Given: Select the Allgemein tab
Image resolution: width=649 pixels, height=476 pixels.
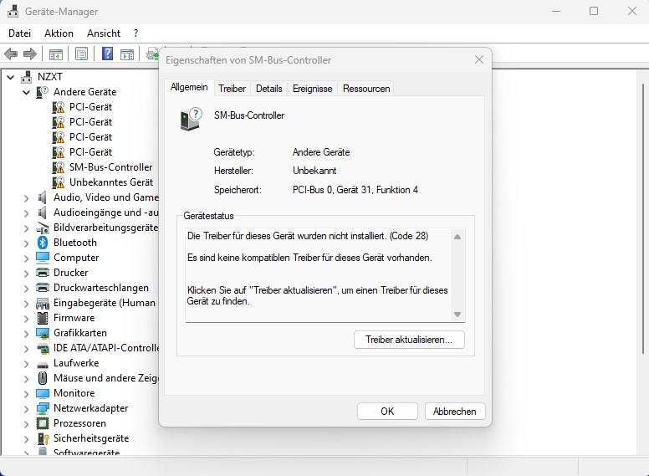Looking at the screenshot, I should pyautogui.click(x=189, y=87).
